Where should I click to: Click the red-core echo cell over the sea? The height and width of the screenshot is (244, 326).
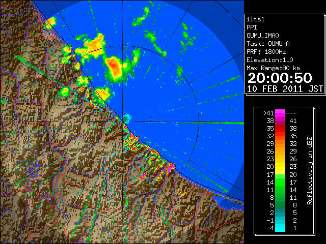pos(114,68)
